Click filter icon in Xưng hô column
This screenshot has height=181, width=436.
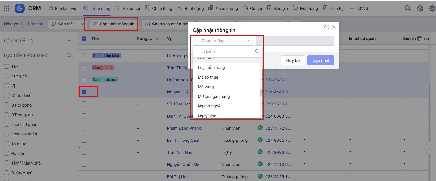[157, 39]
